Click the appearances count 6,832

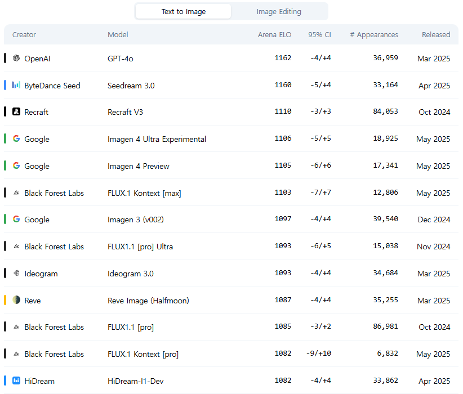tap(388, 353)
